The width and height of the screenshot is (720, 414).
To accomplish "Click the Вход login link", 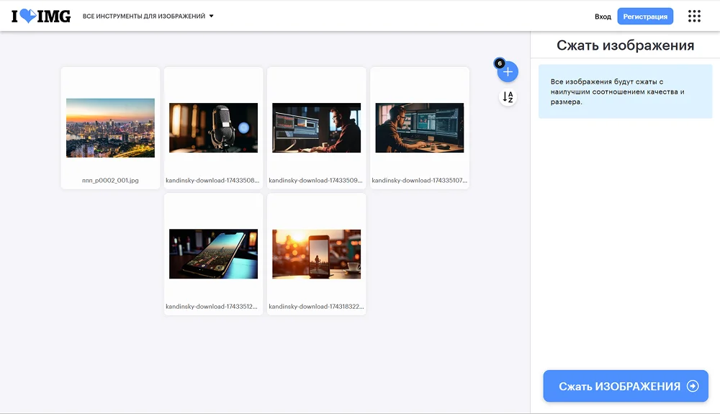I will point(603,17).
